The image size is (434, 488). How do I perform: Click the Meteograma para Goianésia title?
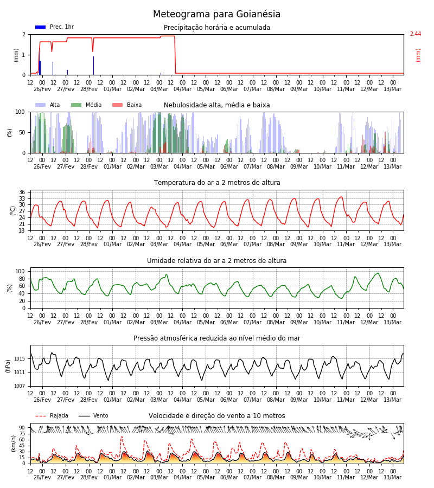click(x=216, y=14)
